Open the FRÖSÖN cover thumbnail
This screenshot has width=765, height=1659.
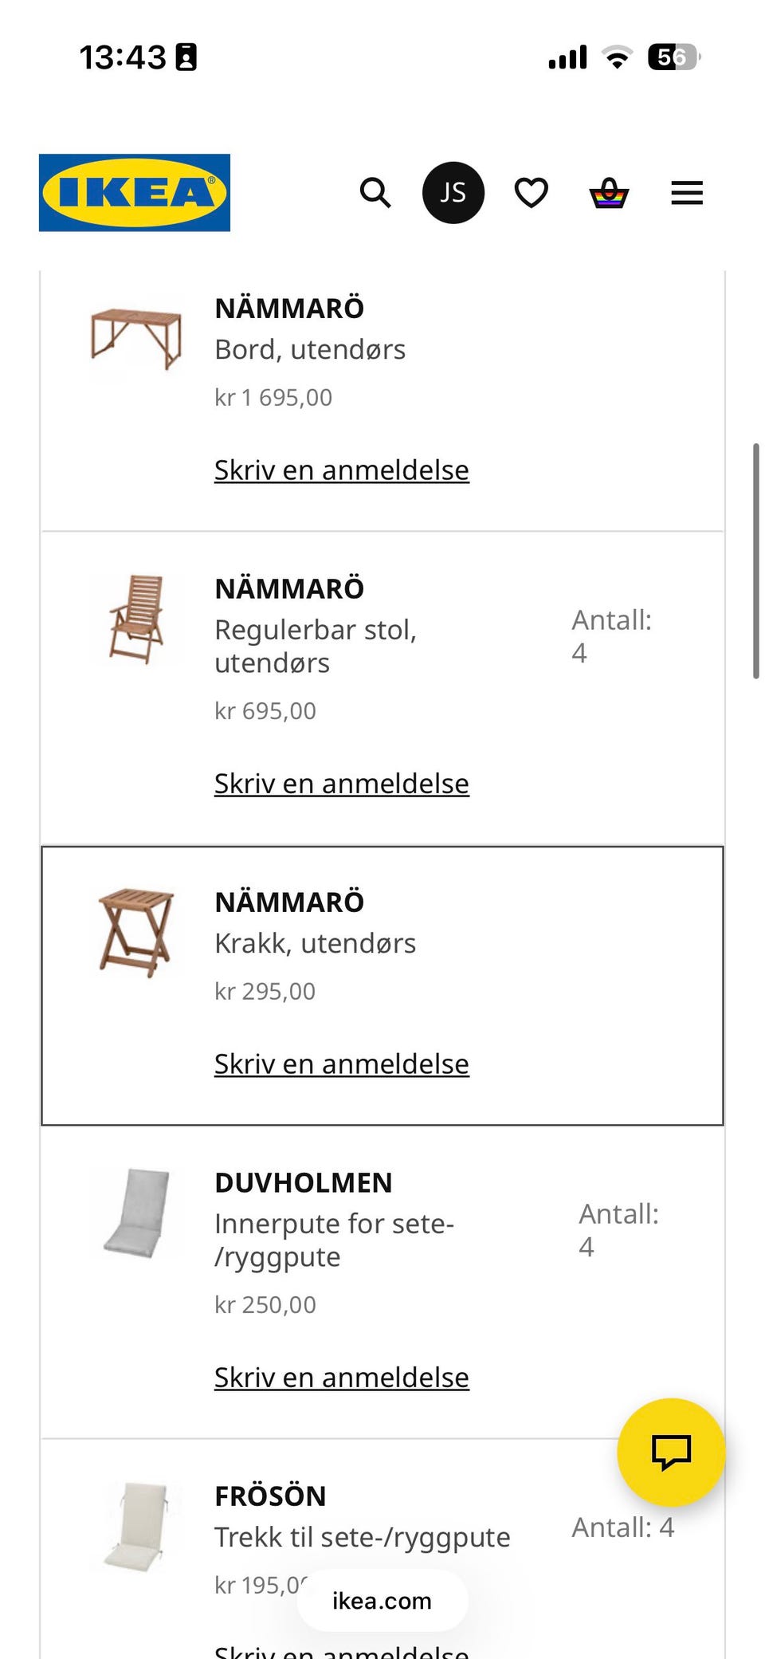click(x=136, y=1527)
